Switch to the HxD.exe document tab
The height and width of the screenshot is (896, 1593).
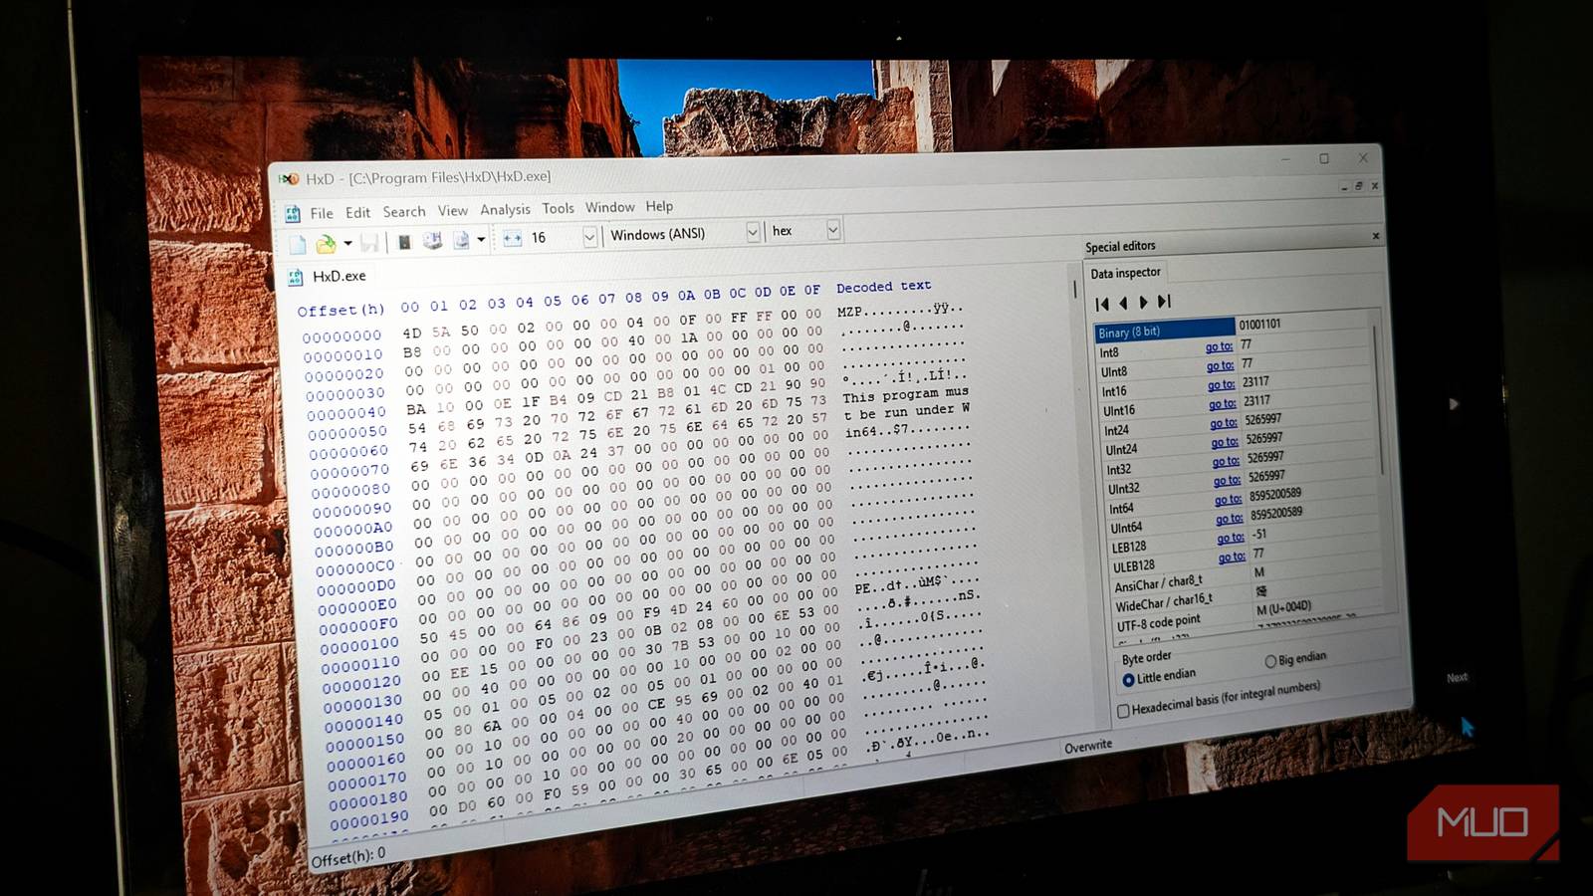tap(339, 276)
